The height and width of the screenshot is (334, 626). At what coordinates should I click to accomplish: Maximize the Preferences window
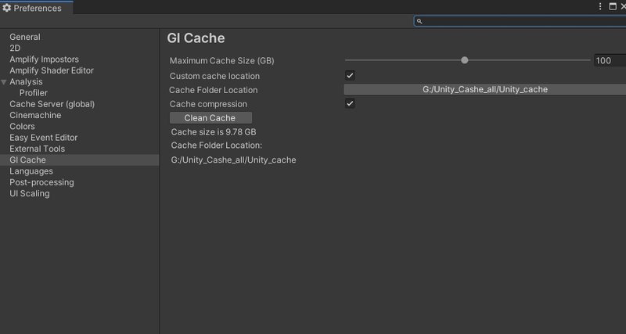(613, 6)
